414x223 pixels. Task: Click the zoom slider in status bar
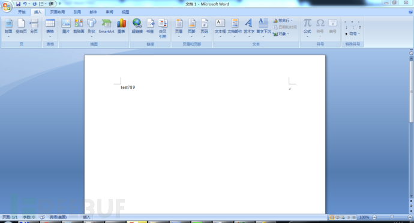392,217
